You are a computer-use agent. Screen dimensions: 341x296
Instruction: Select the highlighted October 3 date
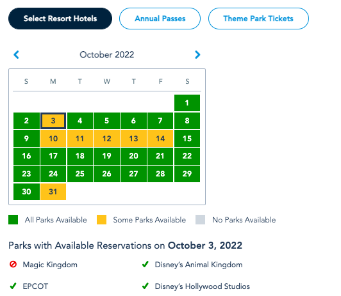pyautogui.click(x=53, y=121)
